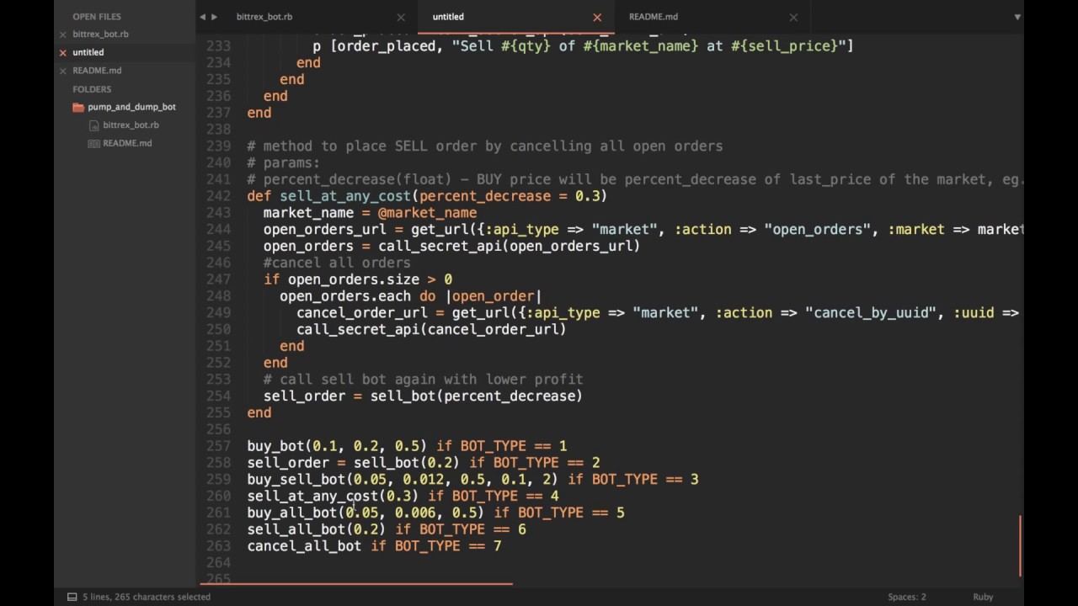
Task: Click 'open_orders.each do' on line 248
Action: 357,296
